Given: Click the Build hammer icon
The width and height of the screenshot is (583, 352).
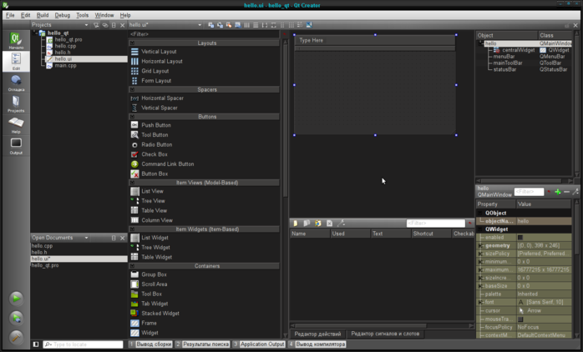Looking at the screenshot, I should tap(16, 337).
